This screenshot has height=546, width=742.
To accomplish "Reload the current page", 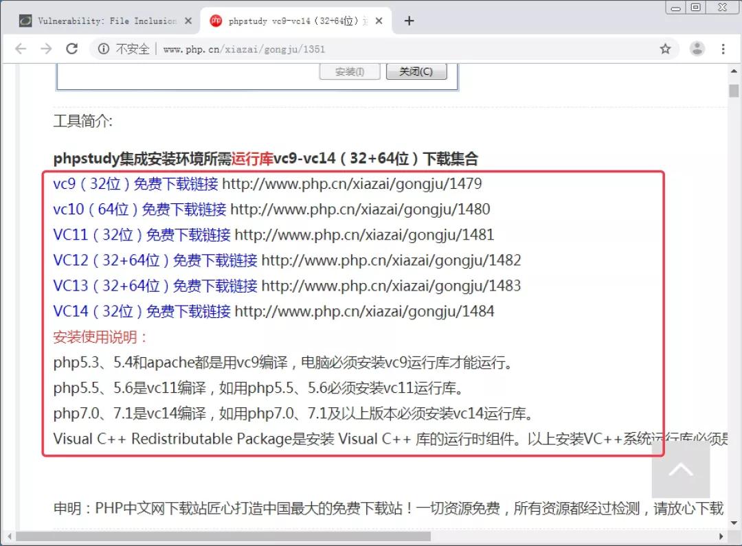I will (x=72, y=49).
